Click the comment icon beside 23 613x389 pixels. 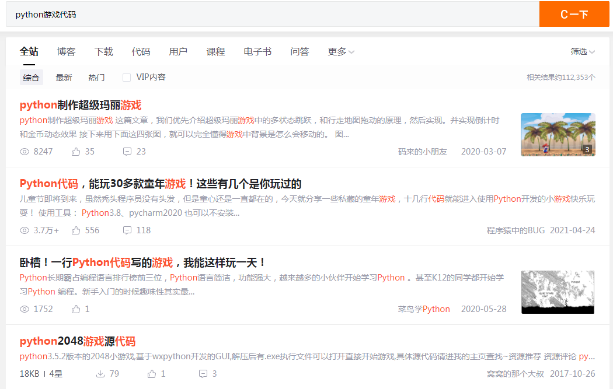coord(127,152)
